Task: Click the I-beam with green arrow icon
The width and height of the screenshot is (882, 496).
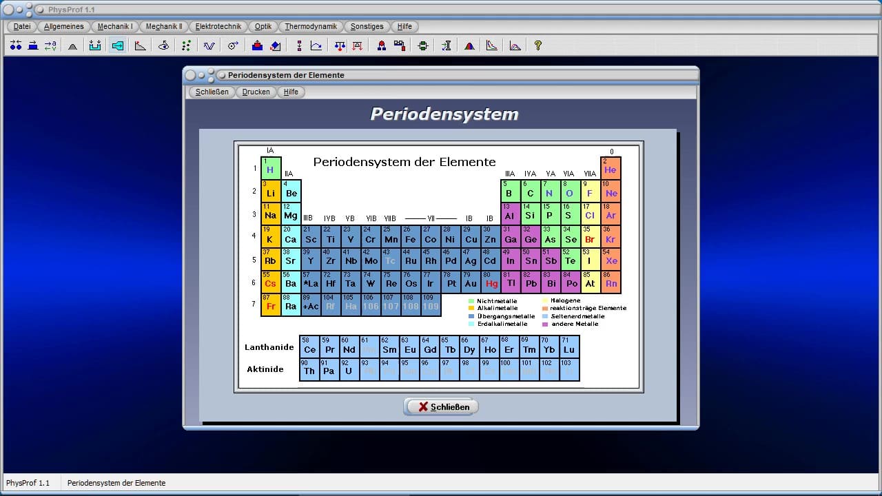Action: click(x=447, y=45)
